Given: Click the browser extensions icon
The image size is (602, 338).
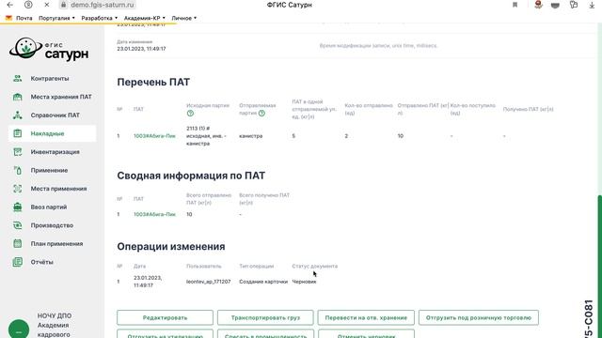Looking at the screenshot, I should [574, 5].
